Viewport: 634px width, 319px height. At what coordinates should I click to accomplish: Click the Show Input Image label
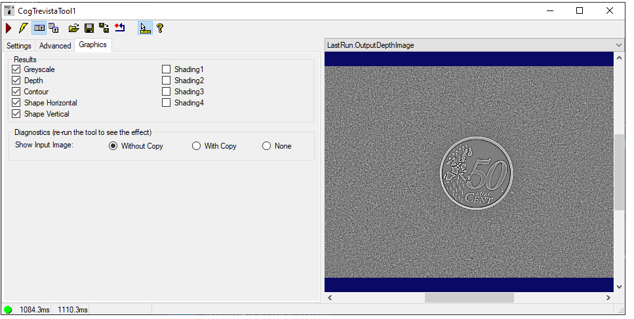[44, 145]
